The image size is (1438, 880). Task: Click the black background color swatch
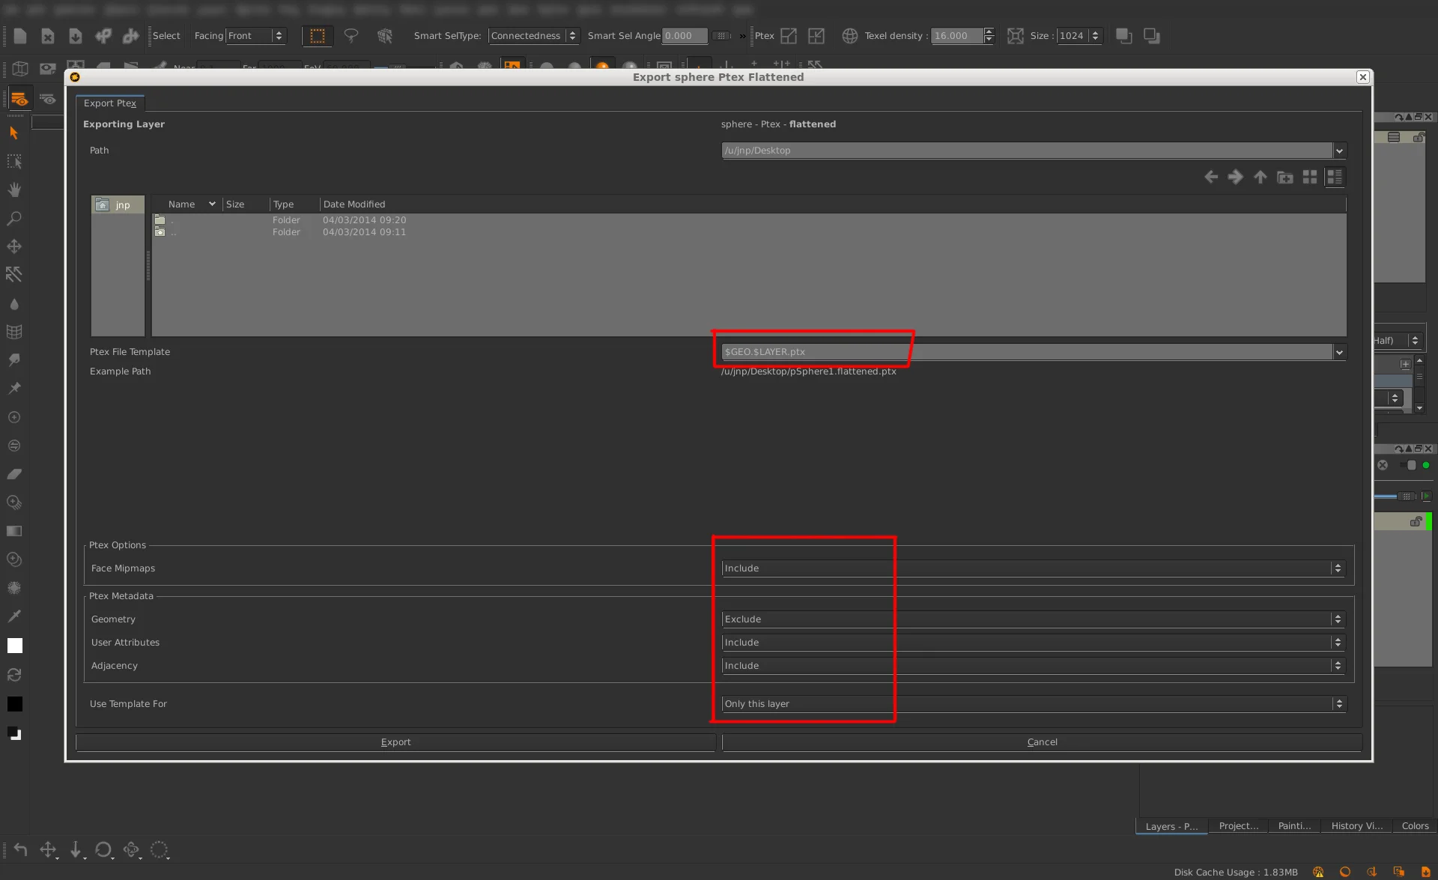[x=14, y=704]
